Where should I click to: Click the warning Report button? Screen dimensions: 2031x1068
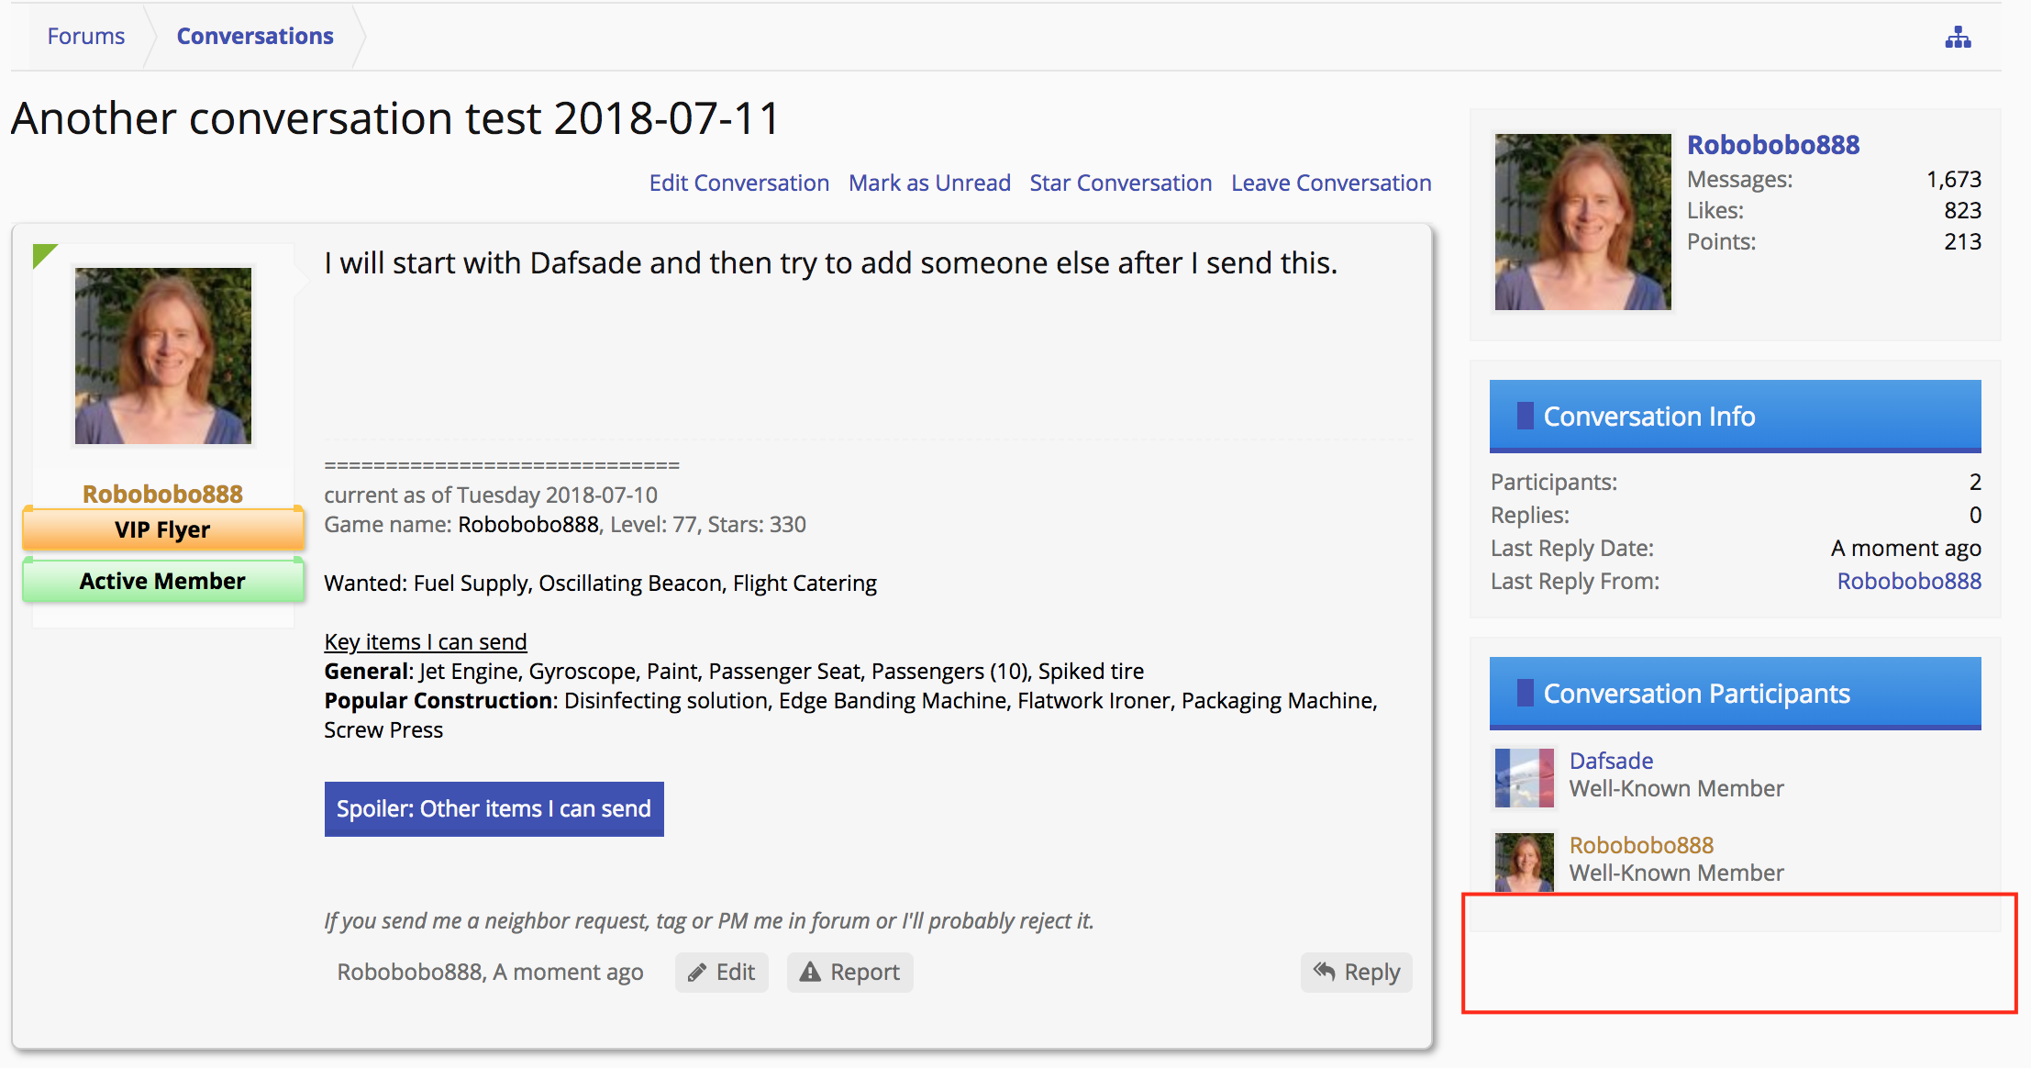[849, 972]
